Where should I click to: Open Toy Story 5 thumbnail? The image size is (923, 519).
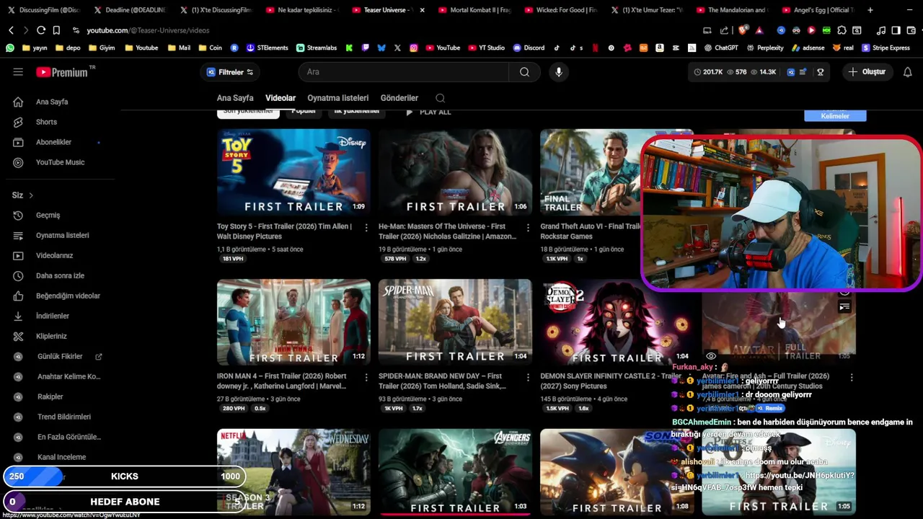point(293,172)
